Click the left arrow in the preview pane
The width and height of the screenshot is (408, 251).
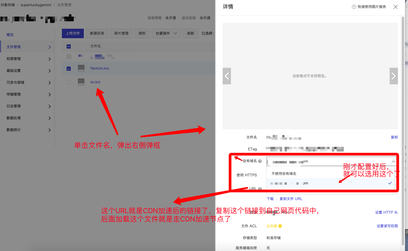227,76
